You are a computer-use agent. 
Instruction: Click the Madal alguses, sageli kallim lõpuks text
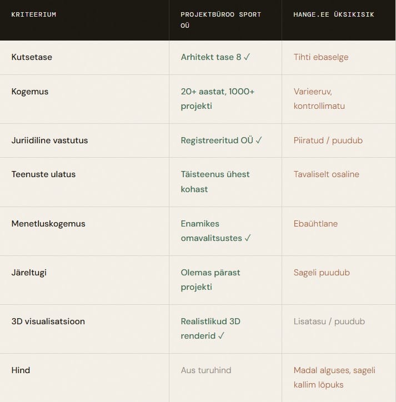(x=334, y=378)
